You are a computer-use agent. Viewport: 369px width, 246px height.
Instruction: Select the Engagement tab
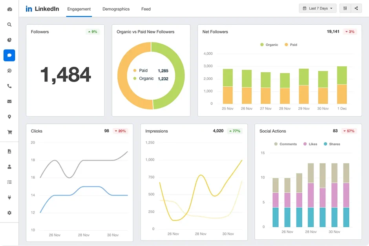tap(79, 9)
